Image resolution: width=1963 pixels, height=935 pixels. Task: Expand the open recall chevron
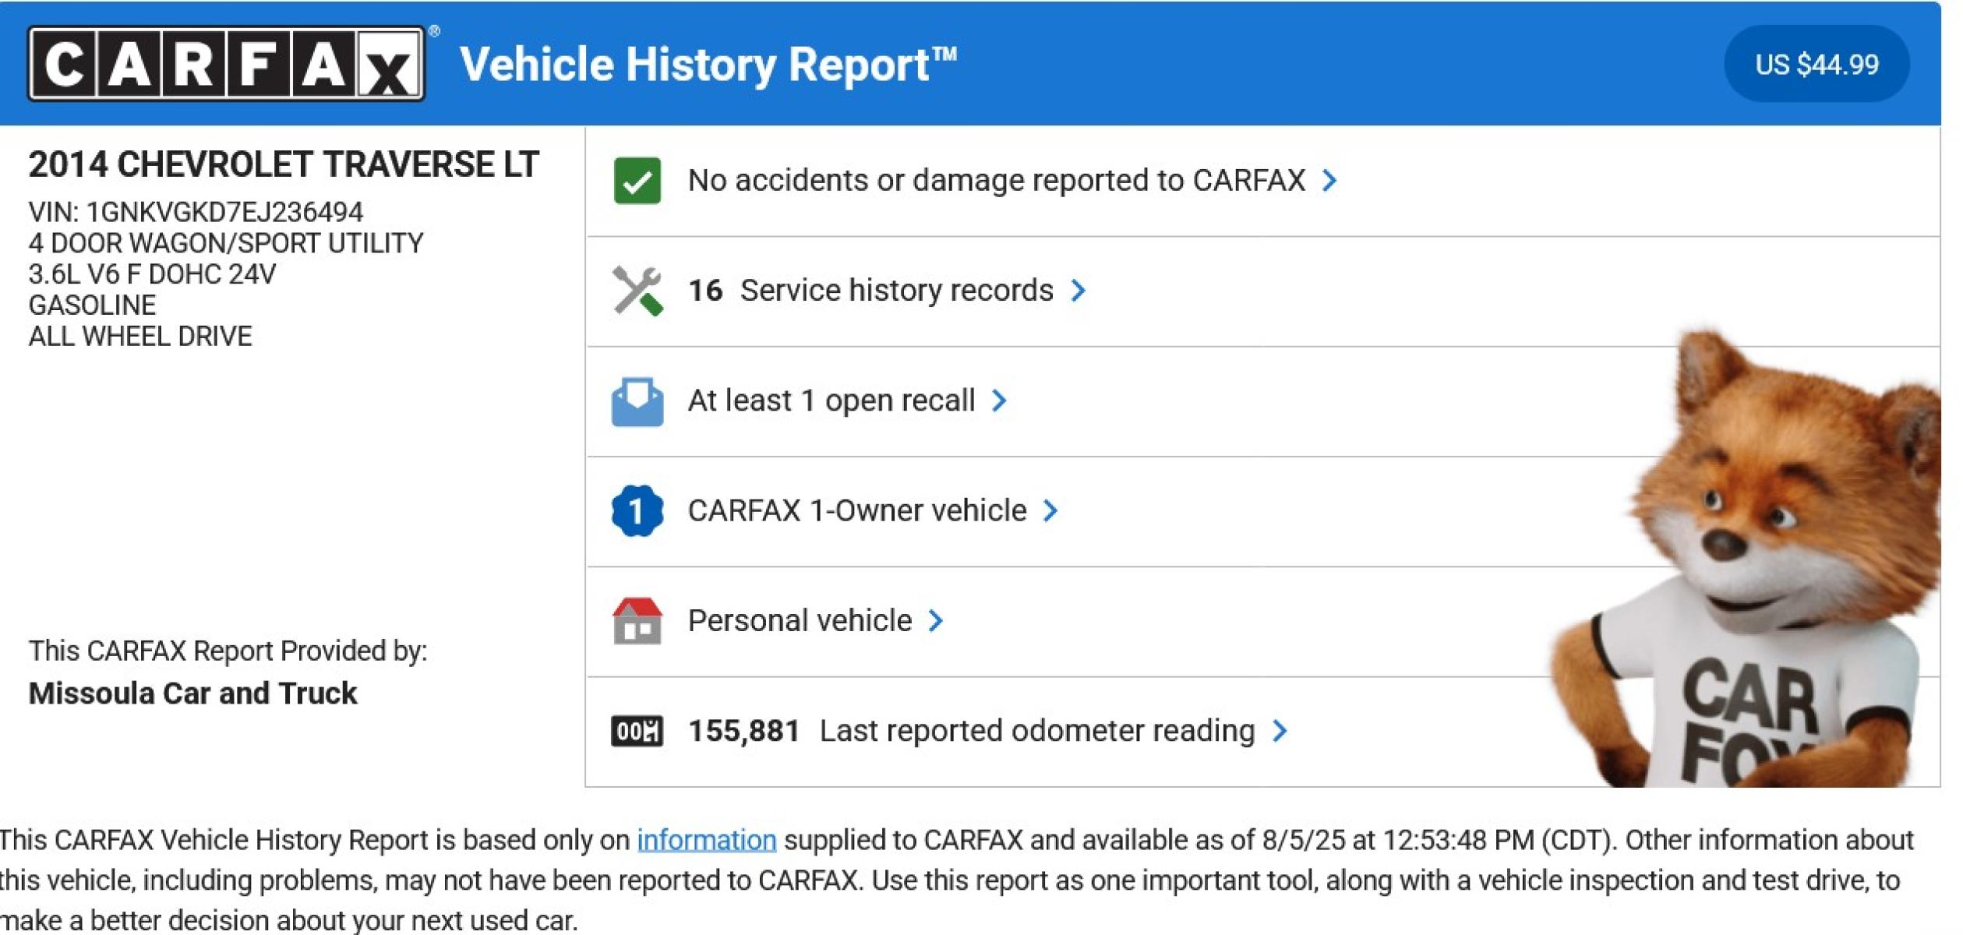999,400
